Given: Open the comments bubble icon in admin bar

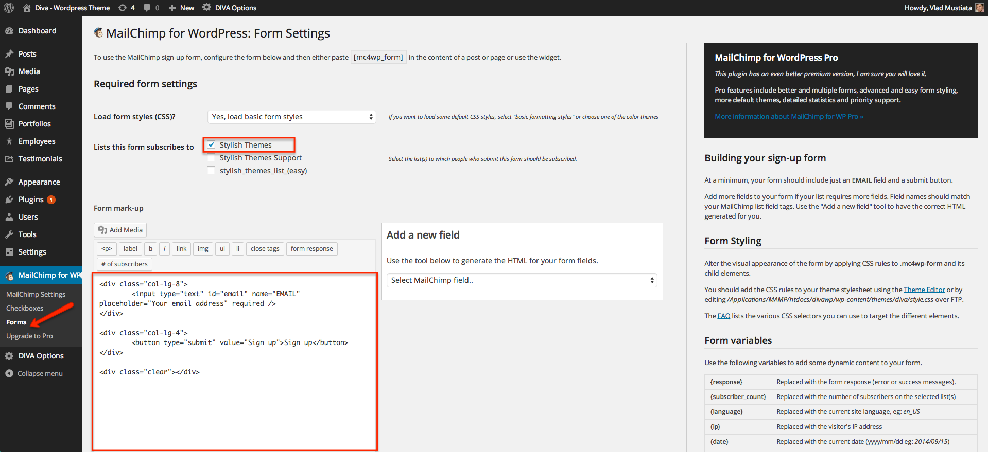Looking at the screenshot, I should tap(147, 8).
